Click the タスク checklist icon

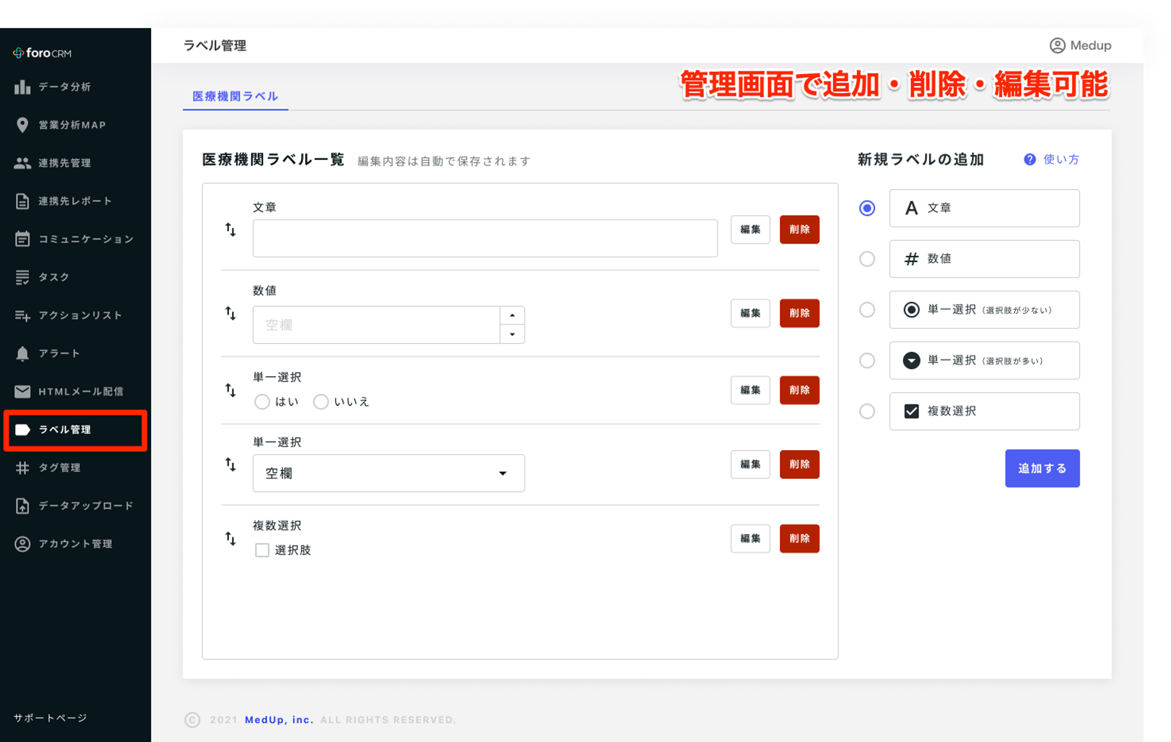click(22, 277)
